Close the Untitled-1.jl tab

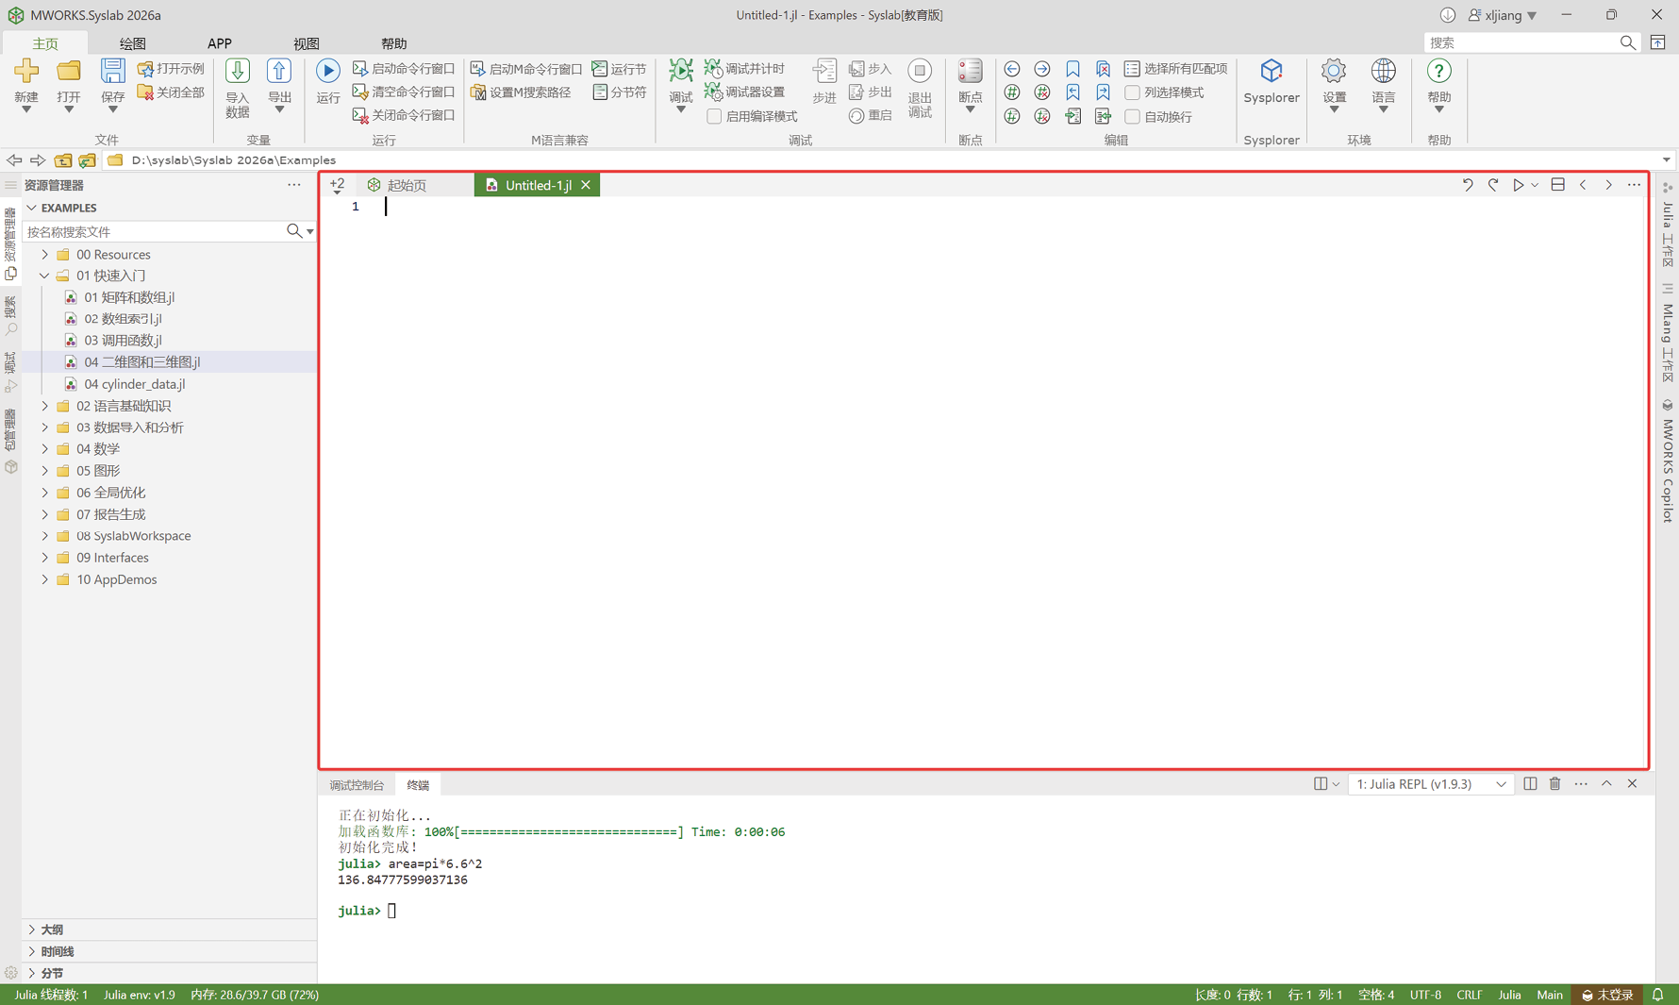(x=586, y=185)
